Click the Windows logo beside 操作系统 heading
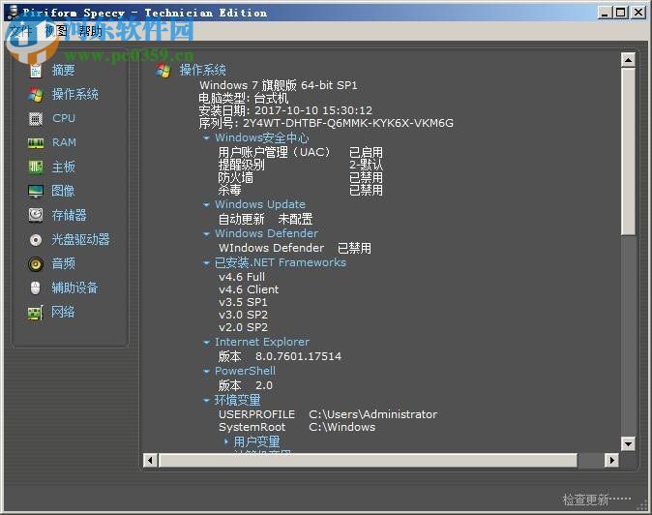 click(163, 71)
